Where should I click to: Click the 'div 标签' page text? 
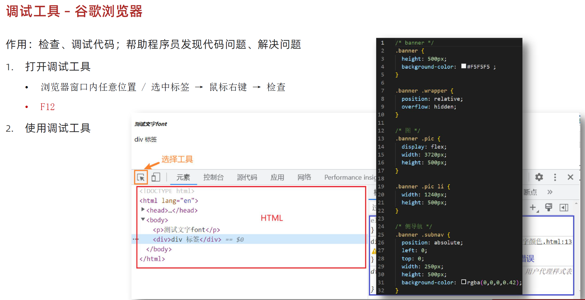coord(146,139)
